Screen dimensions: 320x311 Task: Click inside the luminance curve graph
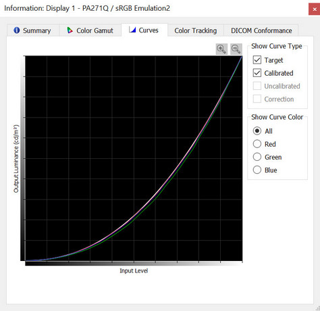(x=134, y=158)
